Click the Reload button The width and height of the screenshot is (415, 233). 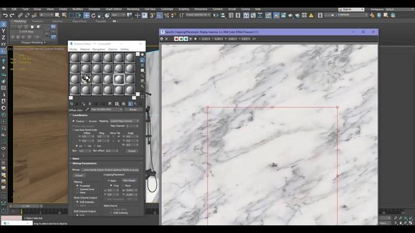coord(79,175)
